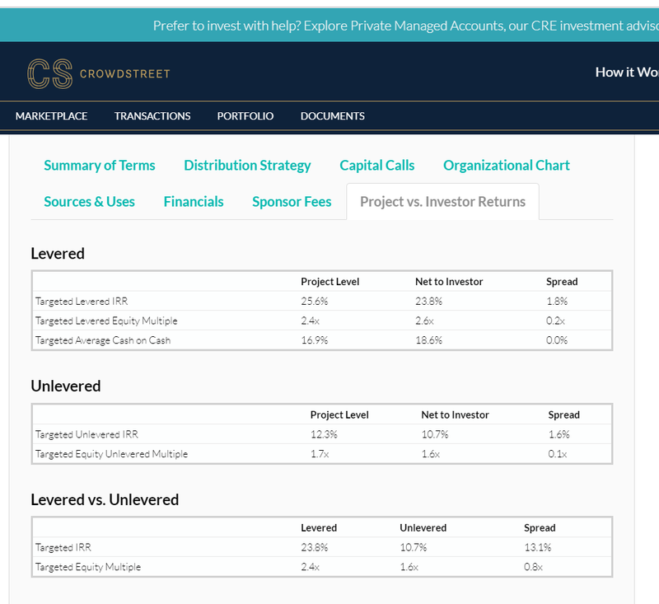Click 23.8% in the Targeted Levered IRR row
Screen dimensions: 659x604
point(428,302)
